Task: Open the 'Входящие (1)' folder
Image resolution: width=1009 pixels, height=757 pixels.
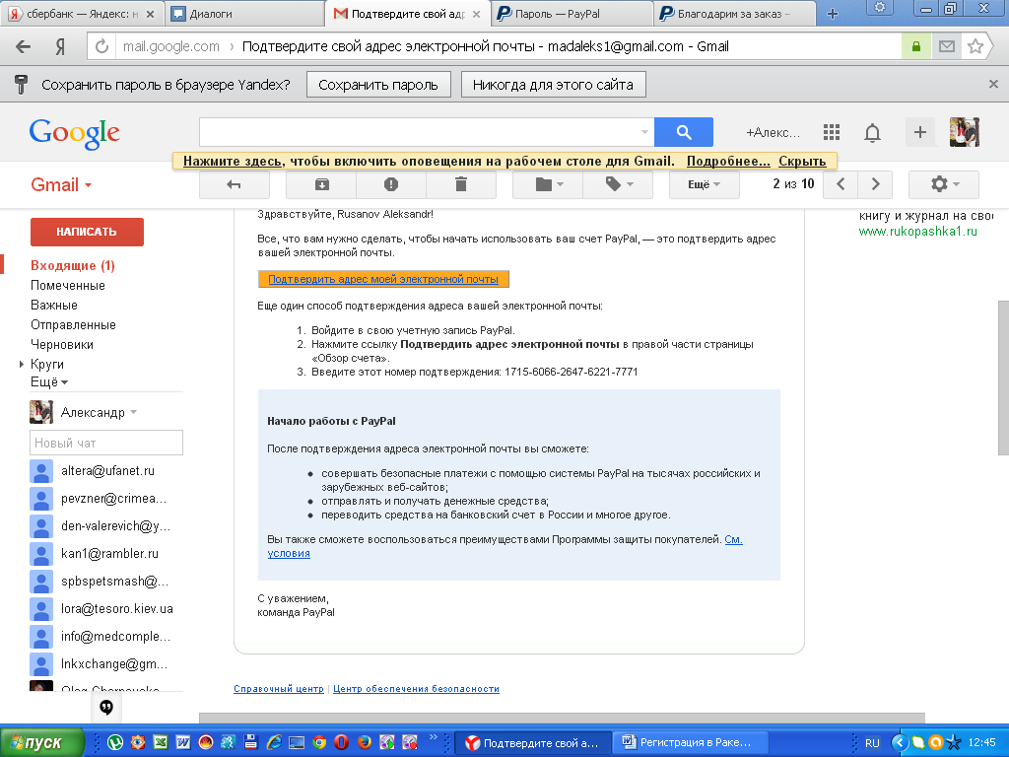Action: point(73,265)
